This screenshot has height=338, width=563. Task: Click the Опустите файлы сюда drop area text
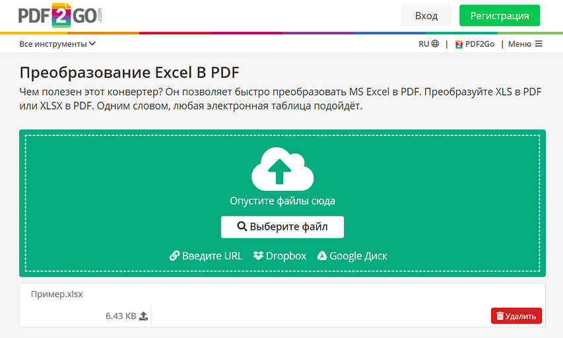click(x=282, y=201)
